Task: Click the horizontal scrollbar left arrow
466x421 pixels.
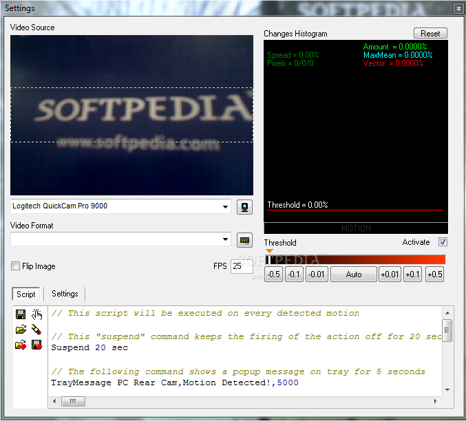Action: click(54, 401)
